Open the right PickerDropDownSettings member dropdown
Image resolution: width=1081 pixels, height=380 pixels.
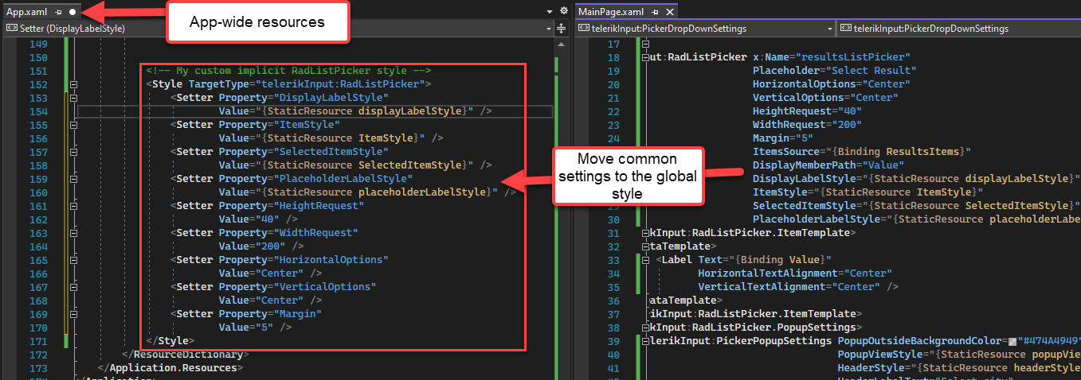(956, 28)
